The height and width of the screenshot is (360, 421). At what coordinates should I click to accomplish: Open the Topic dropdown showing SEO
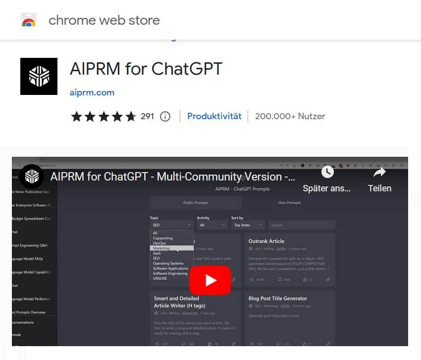click(x=171, y=225)
